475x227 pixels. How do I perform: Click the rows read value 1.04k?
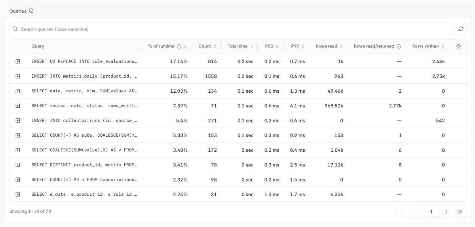(x=337, y=150)
